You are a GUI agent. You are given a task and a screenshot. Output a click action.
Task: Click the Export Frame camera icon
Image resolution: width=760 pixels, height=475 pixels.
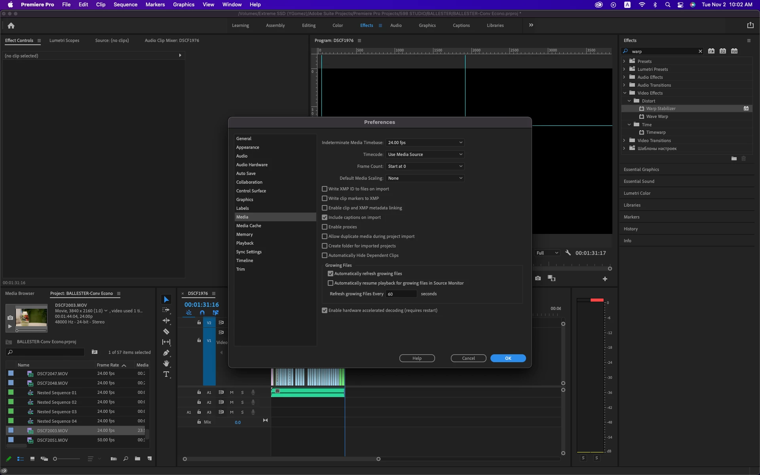pos(538,278)
